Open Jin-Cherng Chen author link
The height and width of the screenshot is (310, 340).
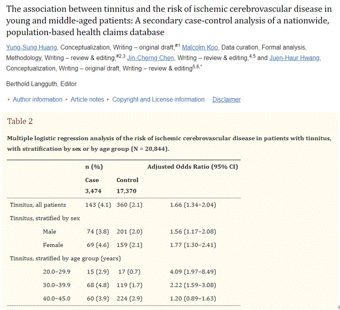coord(150,58)
